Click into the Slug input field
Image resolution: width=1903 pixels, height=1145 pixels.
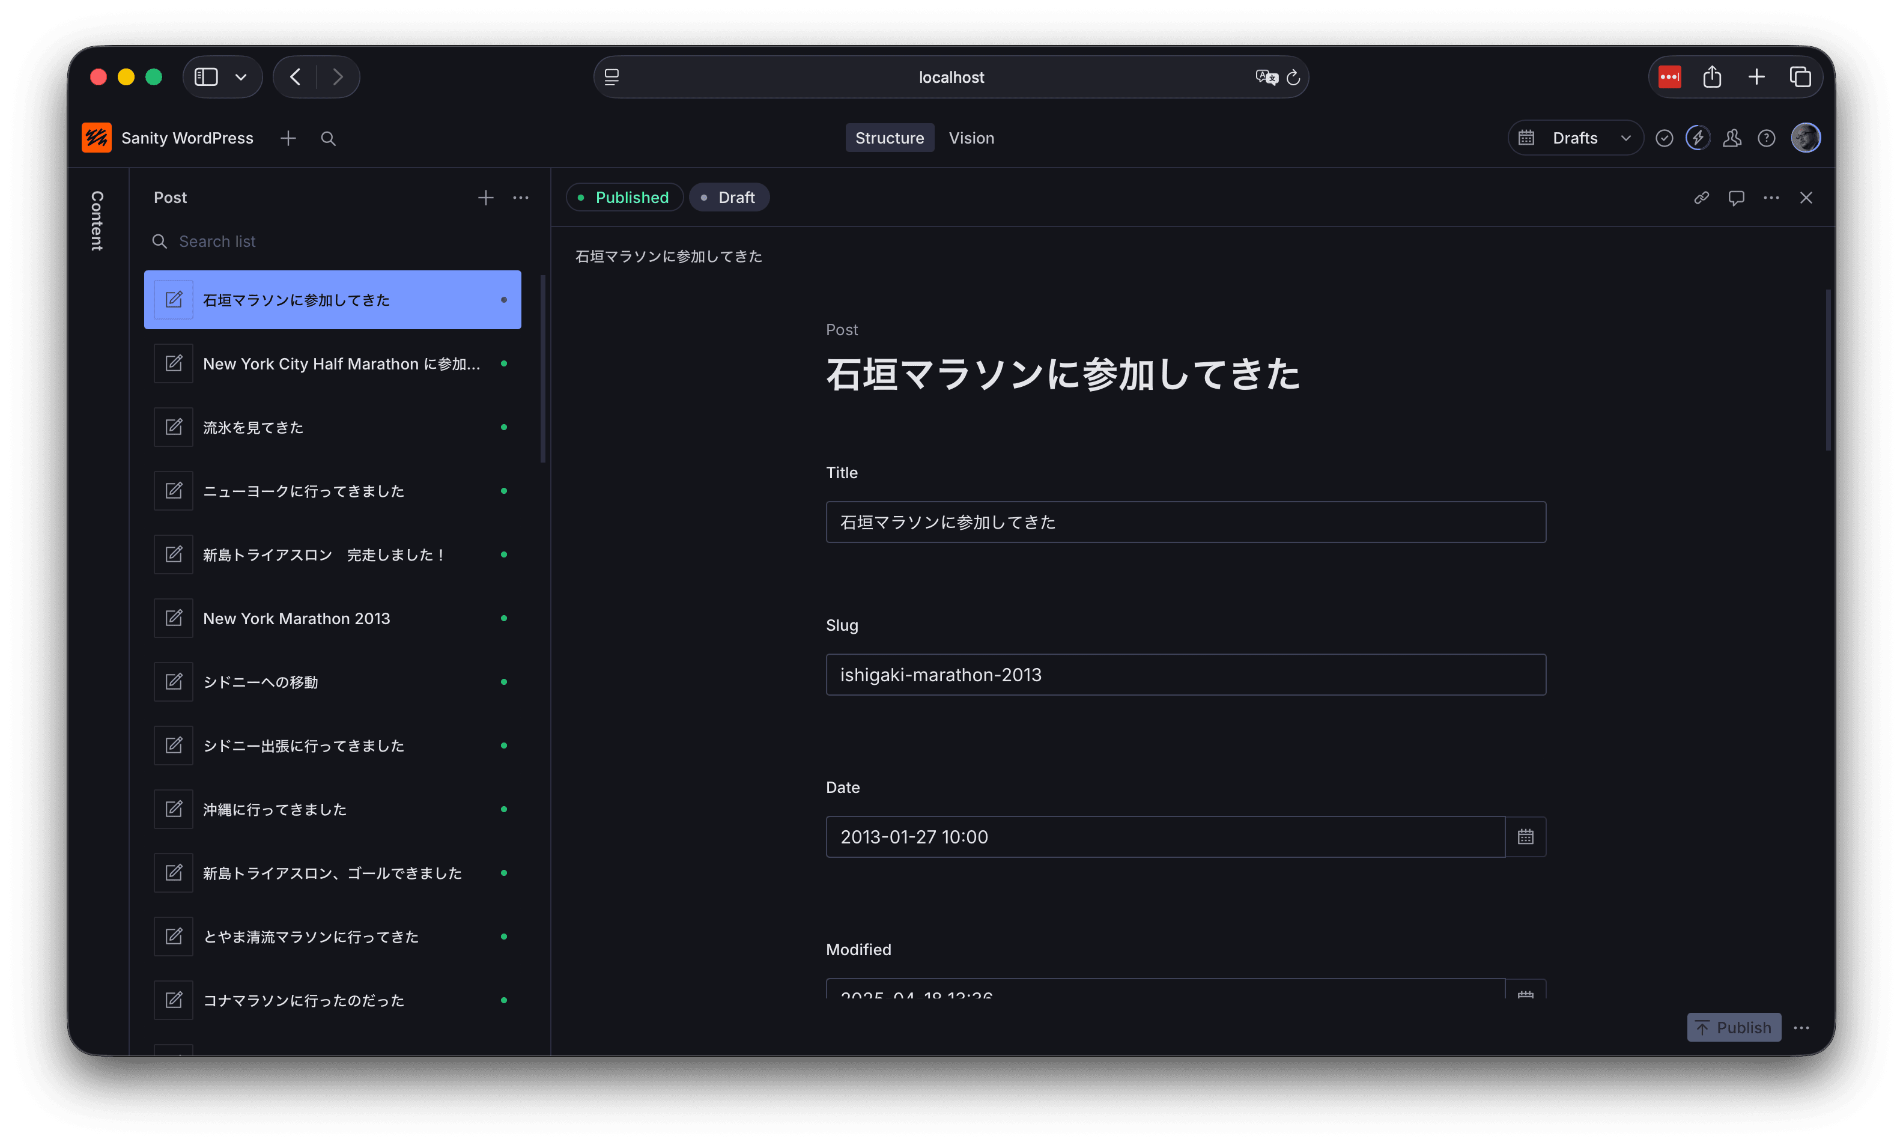[x=1185, y=675]
